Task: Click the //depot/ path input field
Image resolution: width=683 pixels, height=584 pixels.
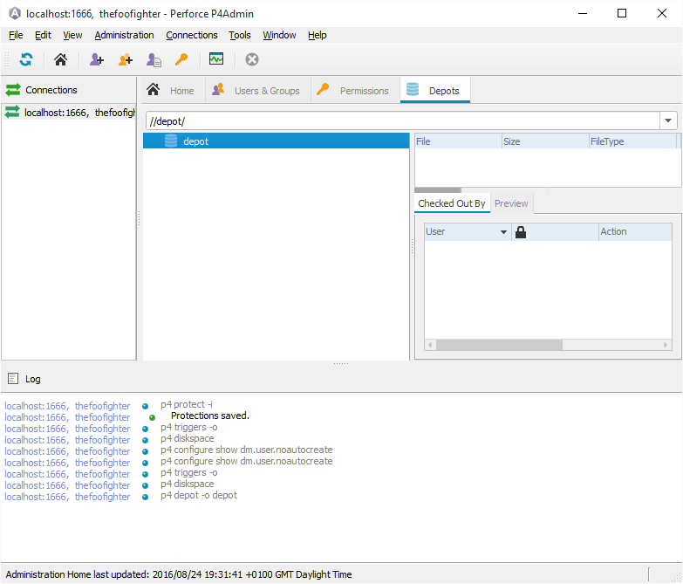Action: (402, 121)
